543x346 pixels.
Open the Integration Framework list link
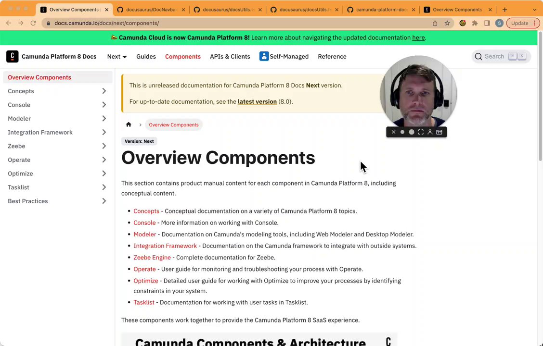coord(165,246)
